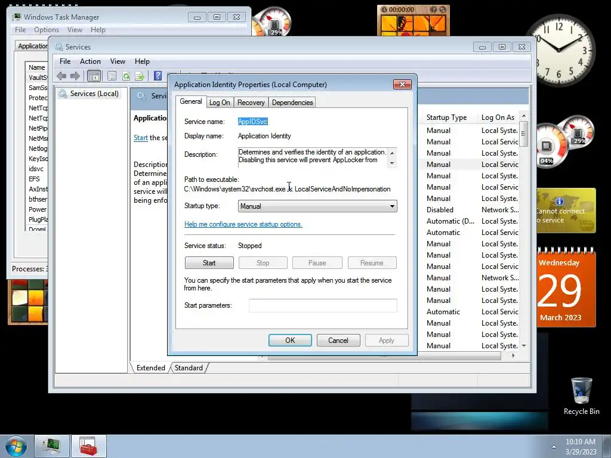Screen dimensions: 611x458
Task: Dismiss the dialog with Cancel
Action: coord(338,341)
